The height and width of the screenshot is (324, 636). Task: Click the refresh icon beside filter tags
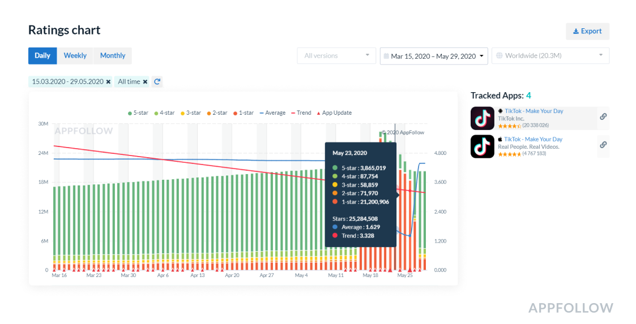click(157, 81)
